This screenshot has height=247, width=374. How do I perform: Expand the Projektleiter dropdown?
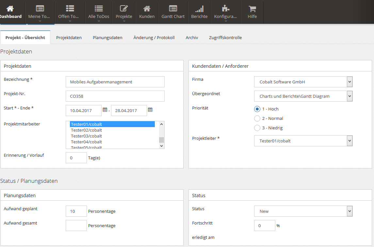(x=350, y=141)
